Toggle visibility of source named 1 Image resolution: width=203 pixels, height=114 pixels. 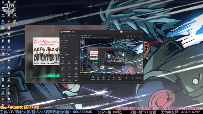(61, 43)
